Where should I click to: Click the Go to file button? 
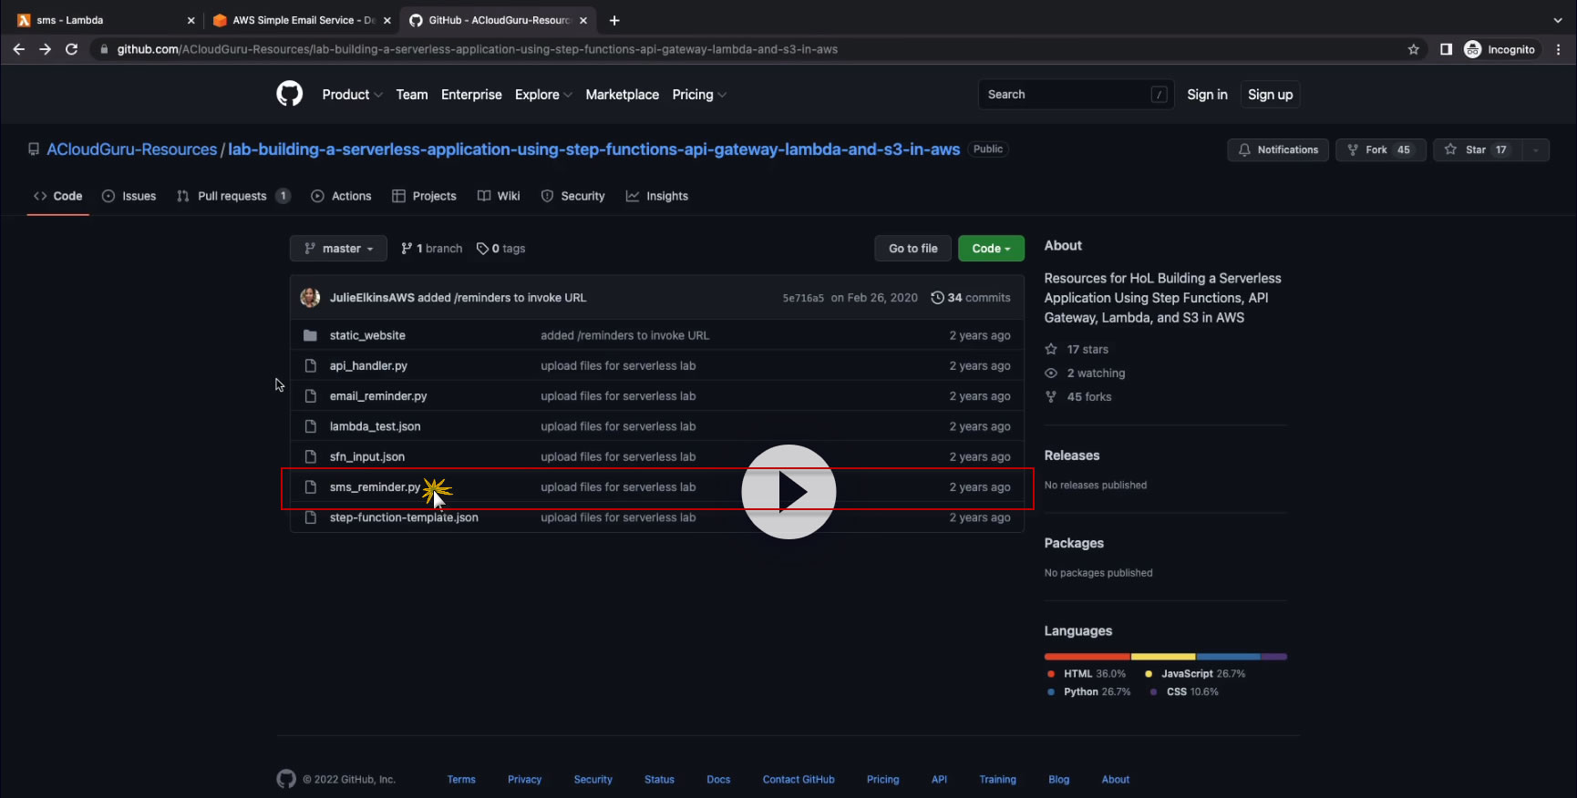pos(913,249)
